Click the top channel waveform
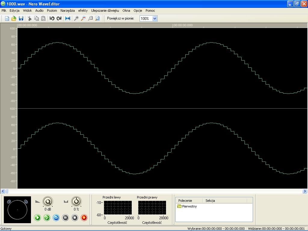The height and width of the screenshot is (231, 308). (162, 68)
